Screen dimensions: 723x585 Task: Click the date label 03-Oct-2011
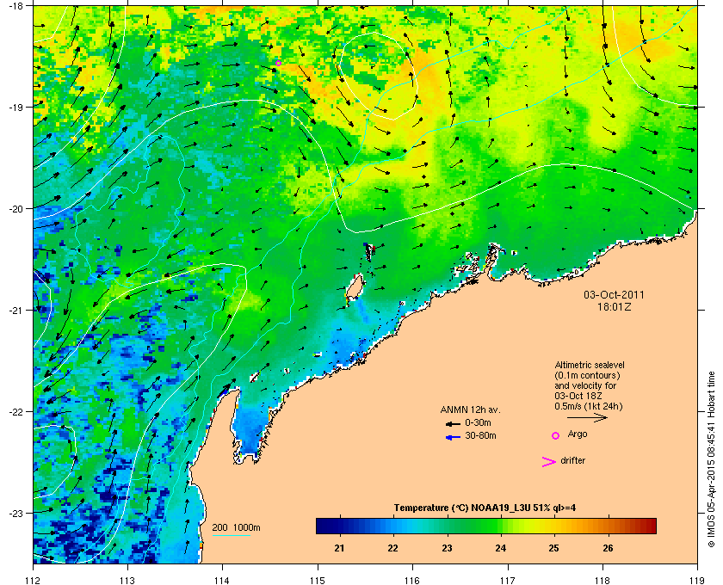(x=615, y=294)
